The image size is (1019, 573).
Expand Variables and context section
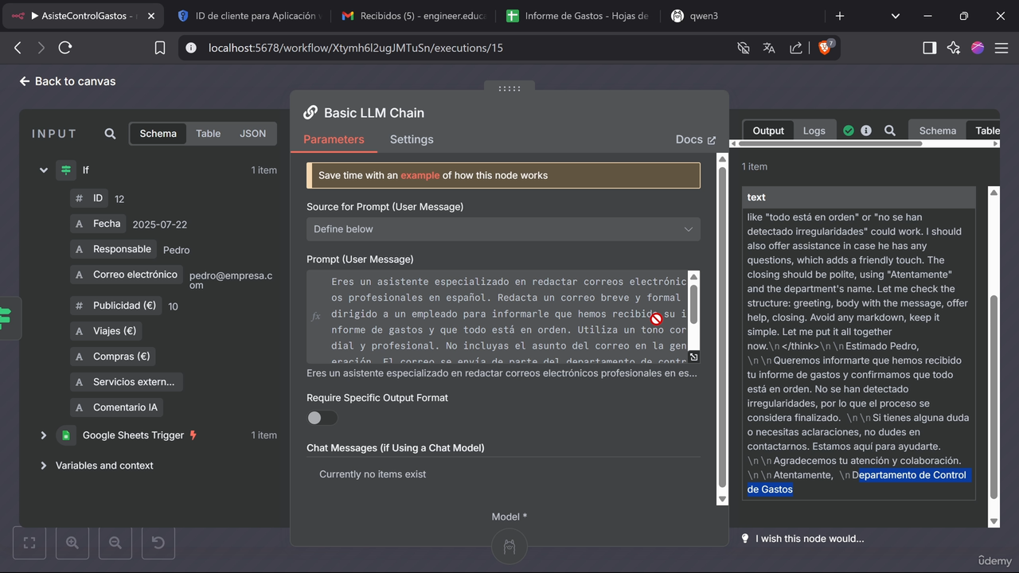(x=44, y=466)
